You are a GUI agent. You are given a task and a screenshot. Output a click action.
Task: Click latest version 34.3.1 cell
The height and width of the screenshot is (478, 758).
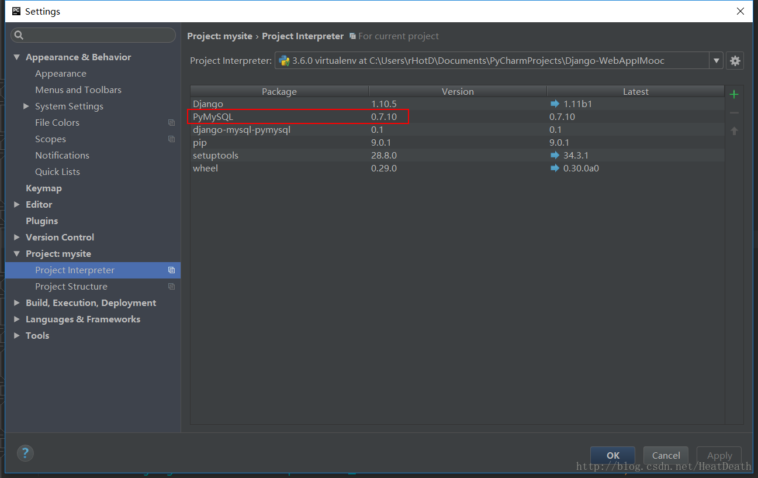(x=576, y=155)
